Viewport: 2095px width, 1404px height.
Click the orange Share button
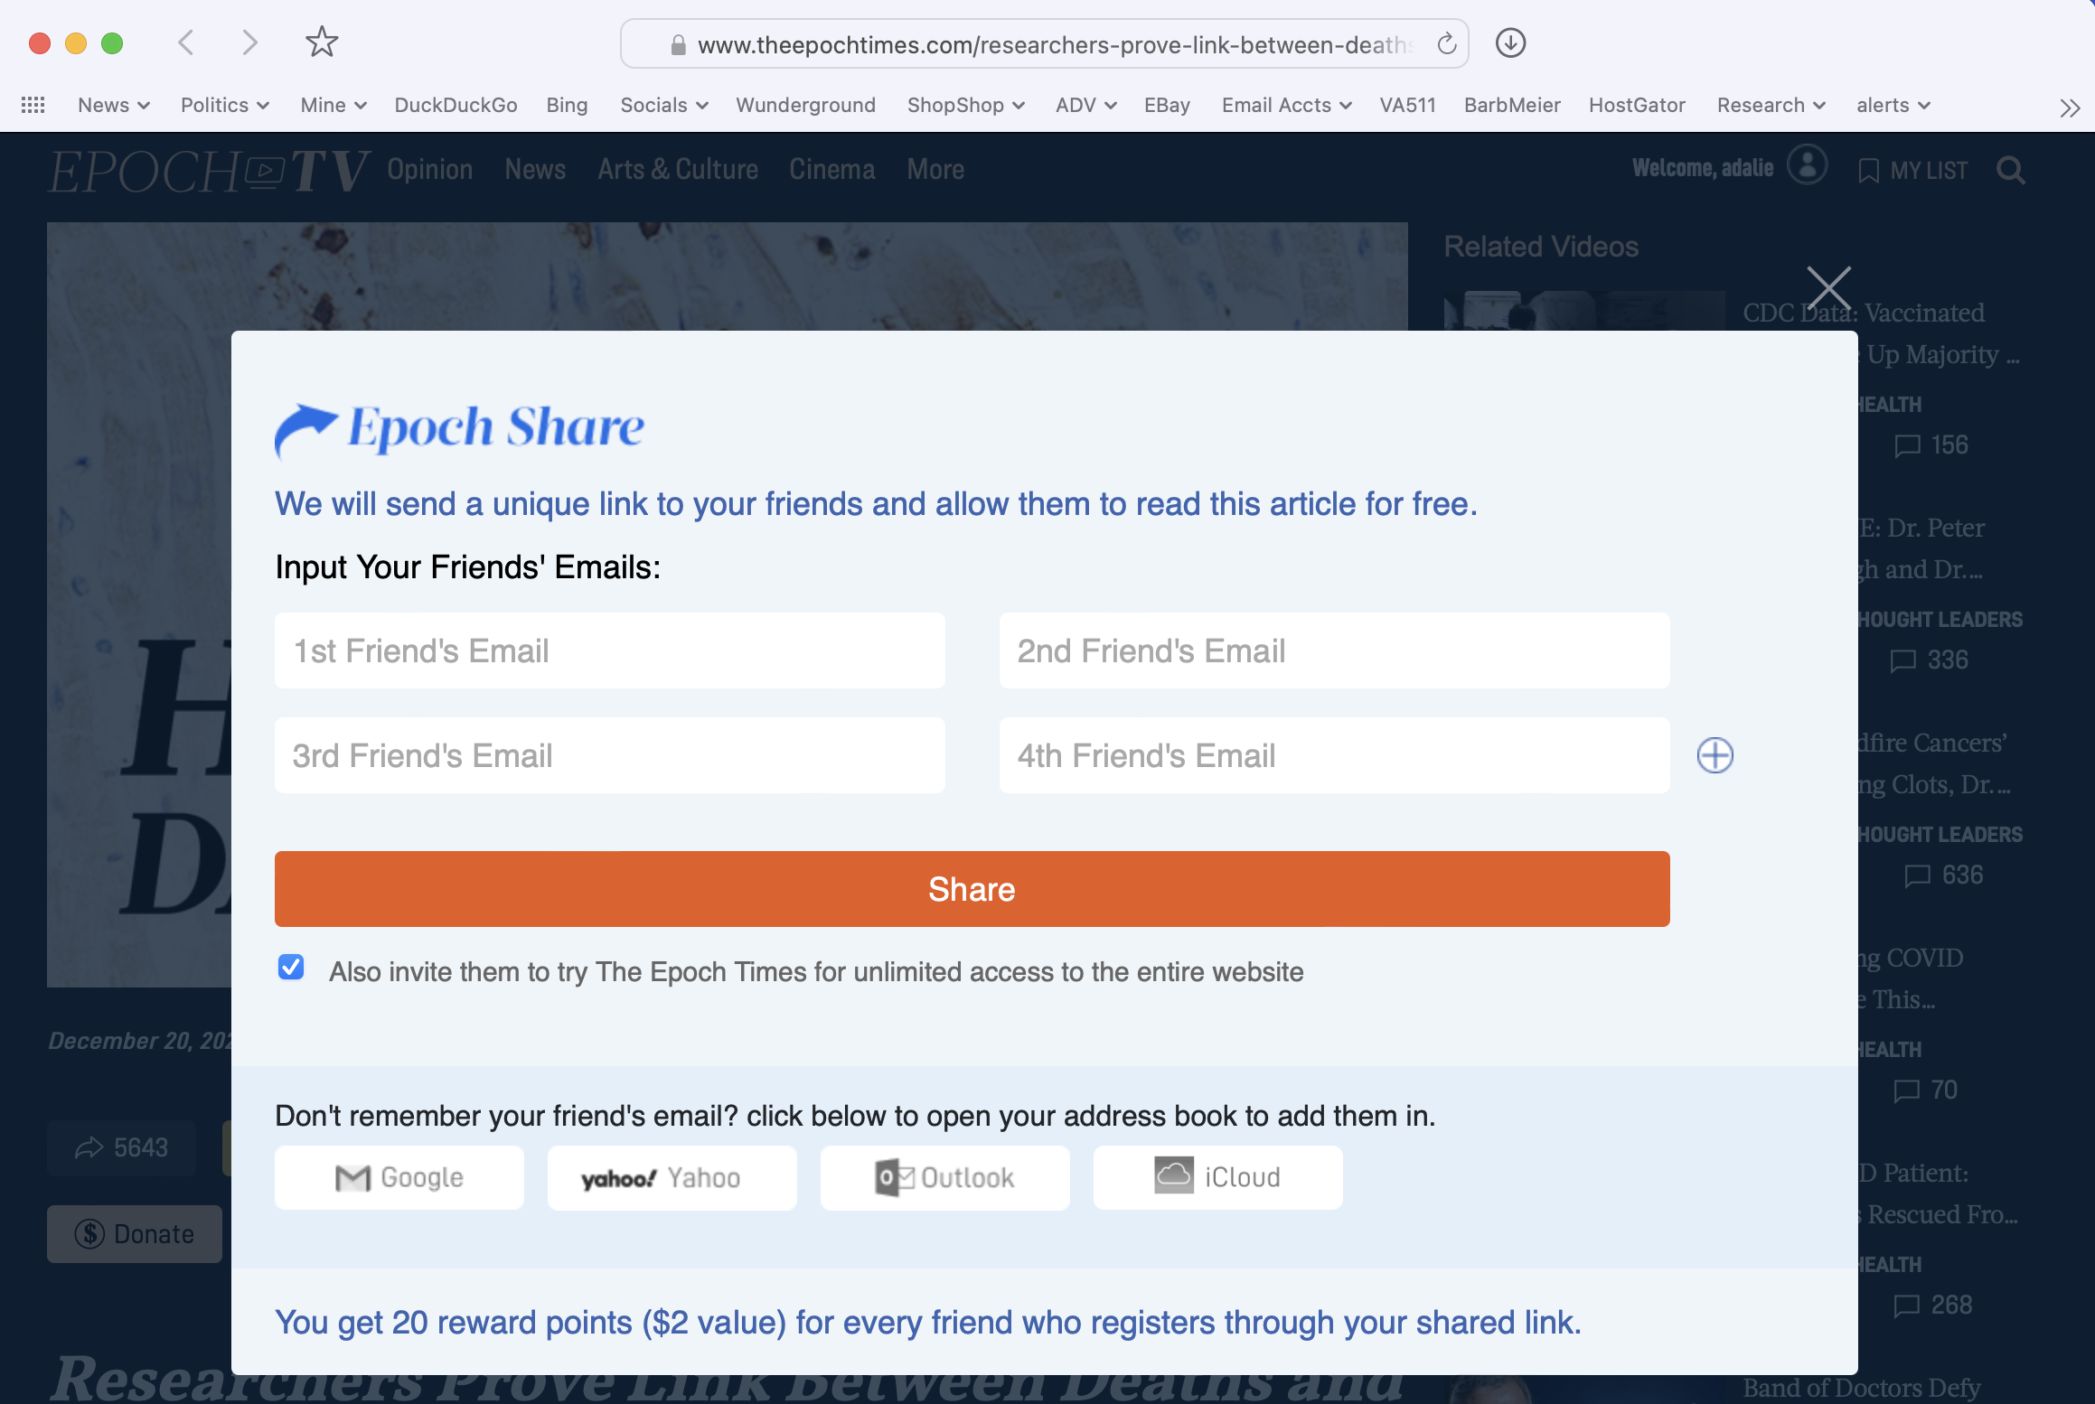(972, 889)
